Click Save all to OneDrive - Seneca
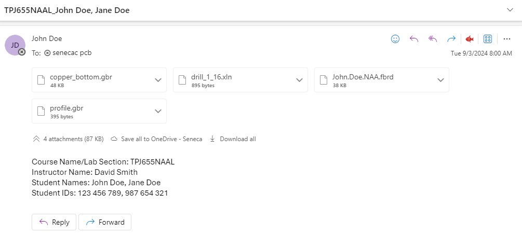 [156, 139]
